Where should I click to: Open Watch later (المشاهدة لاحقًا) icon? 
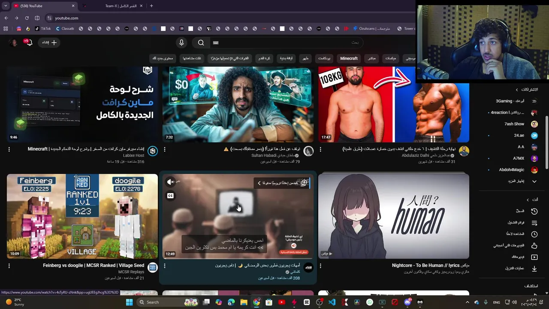[x=534, y=234]
